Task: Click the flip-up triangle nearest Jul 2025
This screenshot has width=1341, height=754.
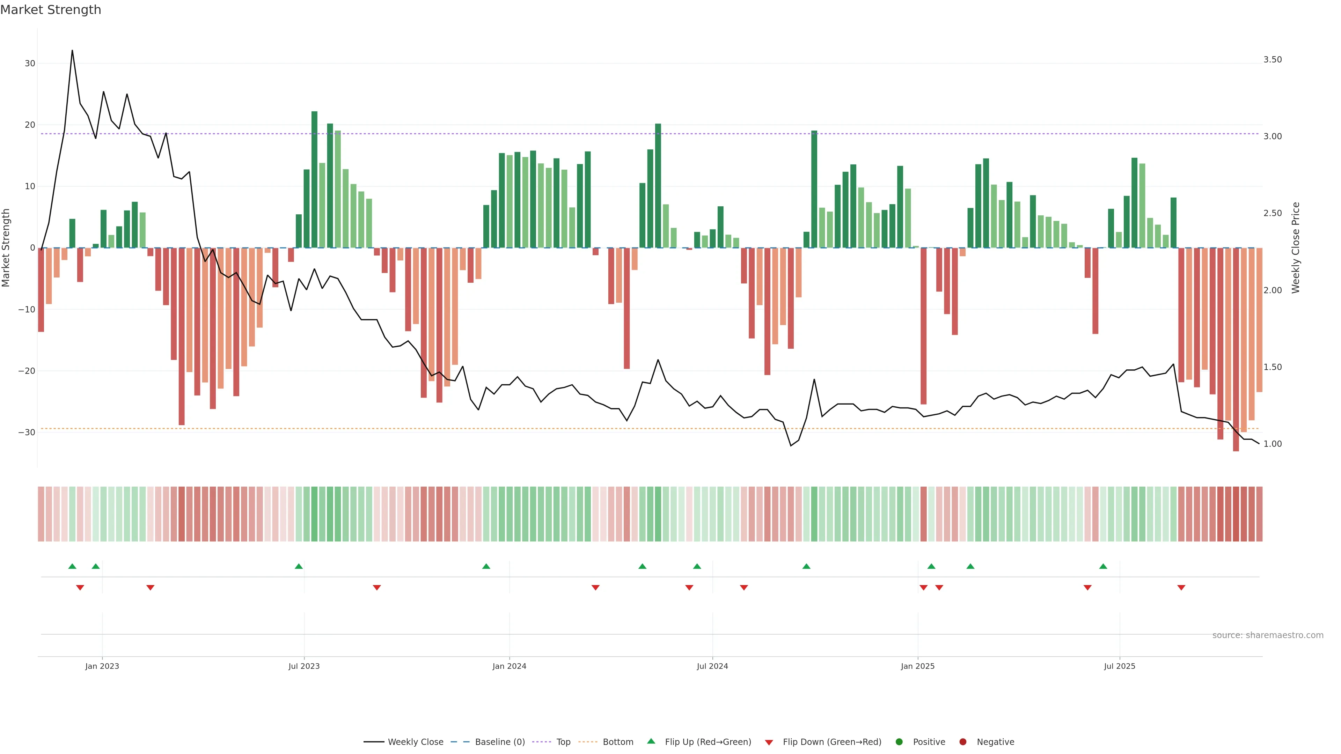Action: pyautogui.click(x=1103, y=566)
